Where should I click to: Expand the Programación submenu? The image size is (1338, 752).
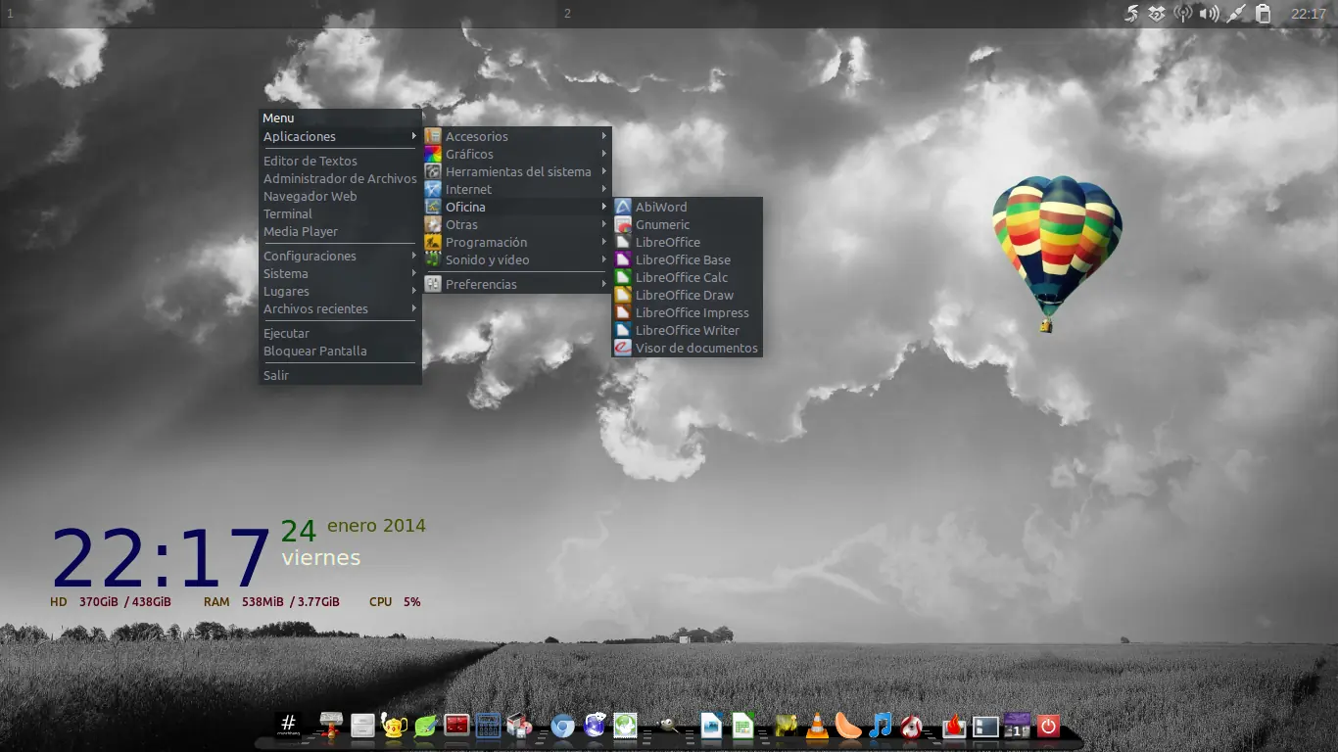pos(517,242)
